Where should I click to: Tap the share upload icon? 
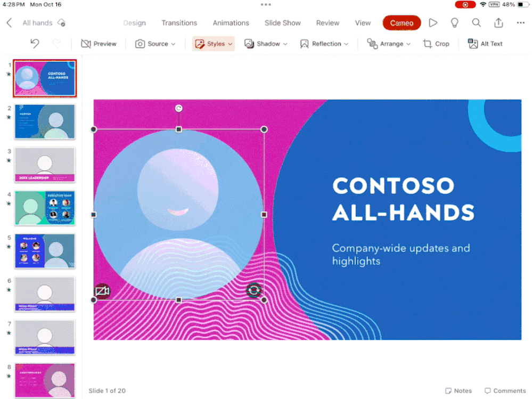pos(498,23)
